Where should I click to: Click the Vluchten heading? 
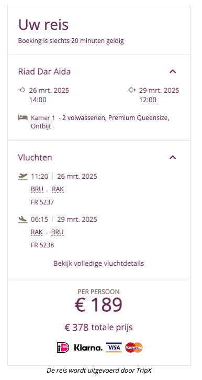tap(35, 158)
